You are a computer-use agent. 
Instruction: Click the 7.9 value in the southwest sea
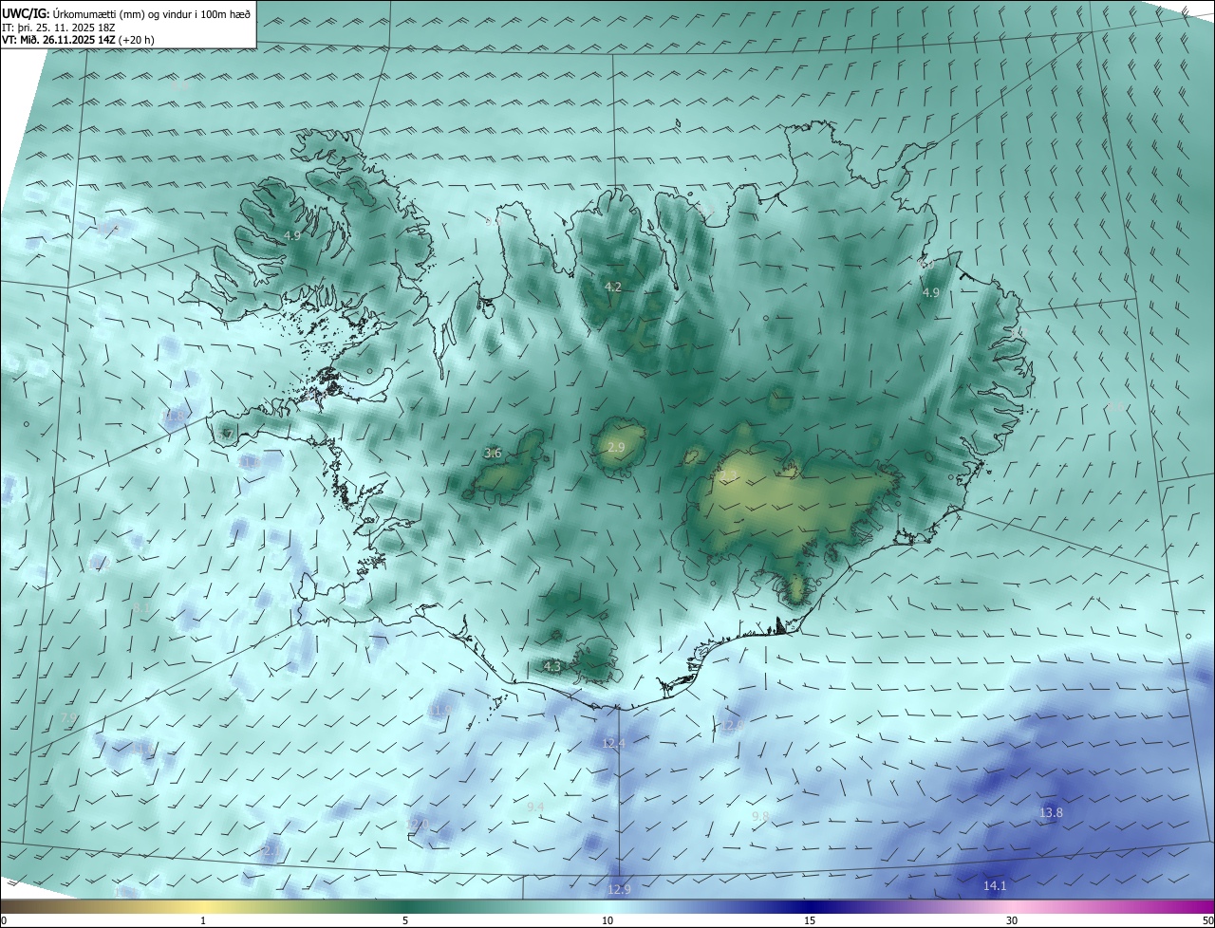(68, 718)
